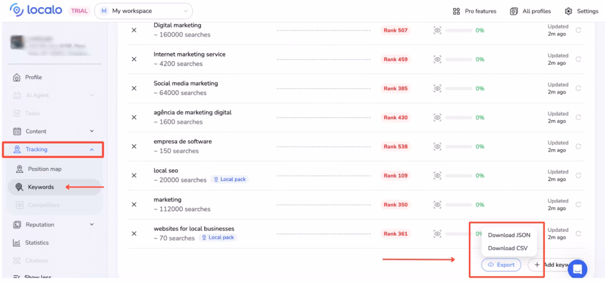This screenshot has height=283, width=605.
Task: Expand the Content sidebar section
Action: [x=92, y=131]
